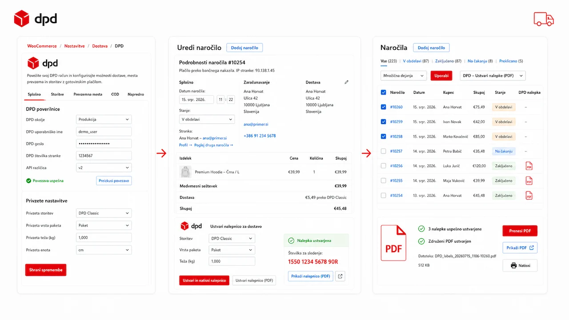Screen dimensions: 569x320
Task: Click the green check beside Povezava uspešna
Action: (29, 181)
